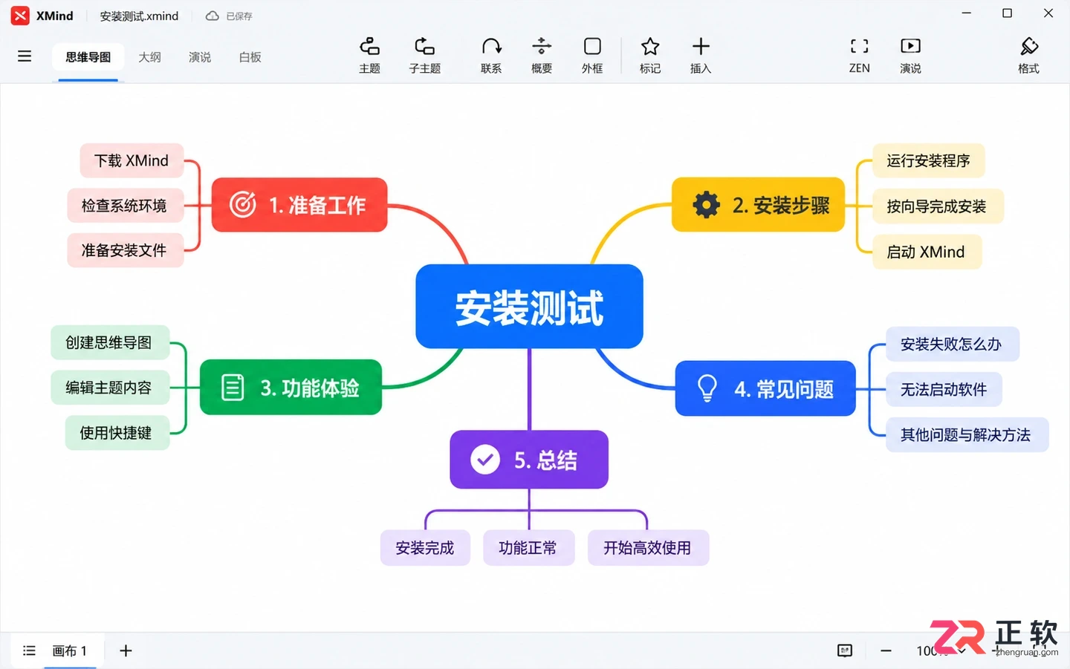Open the map overview icon in status bar
This screenshot has height=669, width=1070.
(845, 651)
